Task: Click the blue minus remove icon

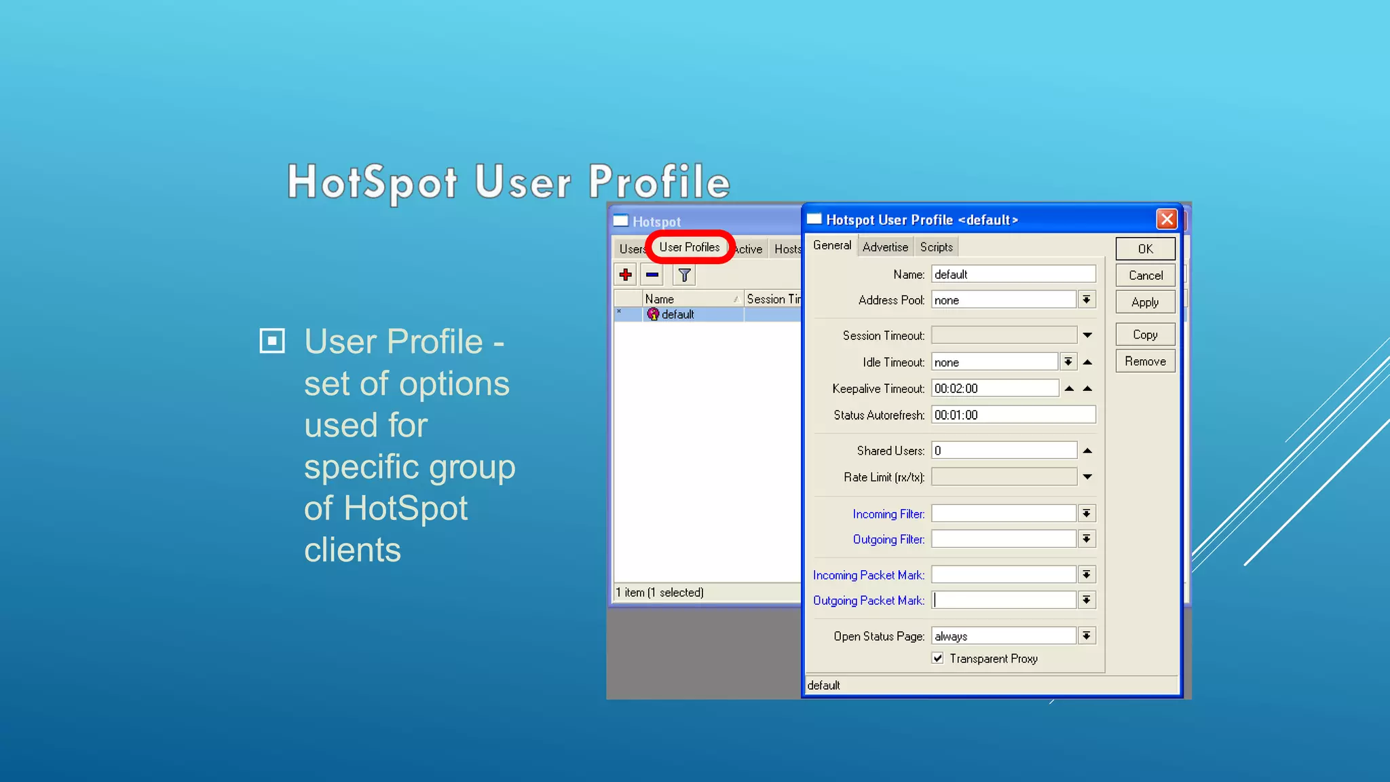Action: (x=652, y=275)
